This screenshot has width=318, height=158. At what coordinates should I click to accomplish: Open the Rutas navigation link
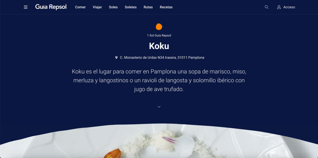click(x=148, y=7)
